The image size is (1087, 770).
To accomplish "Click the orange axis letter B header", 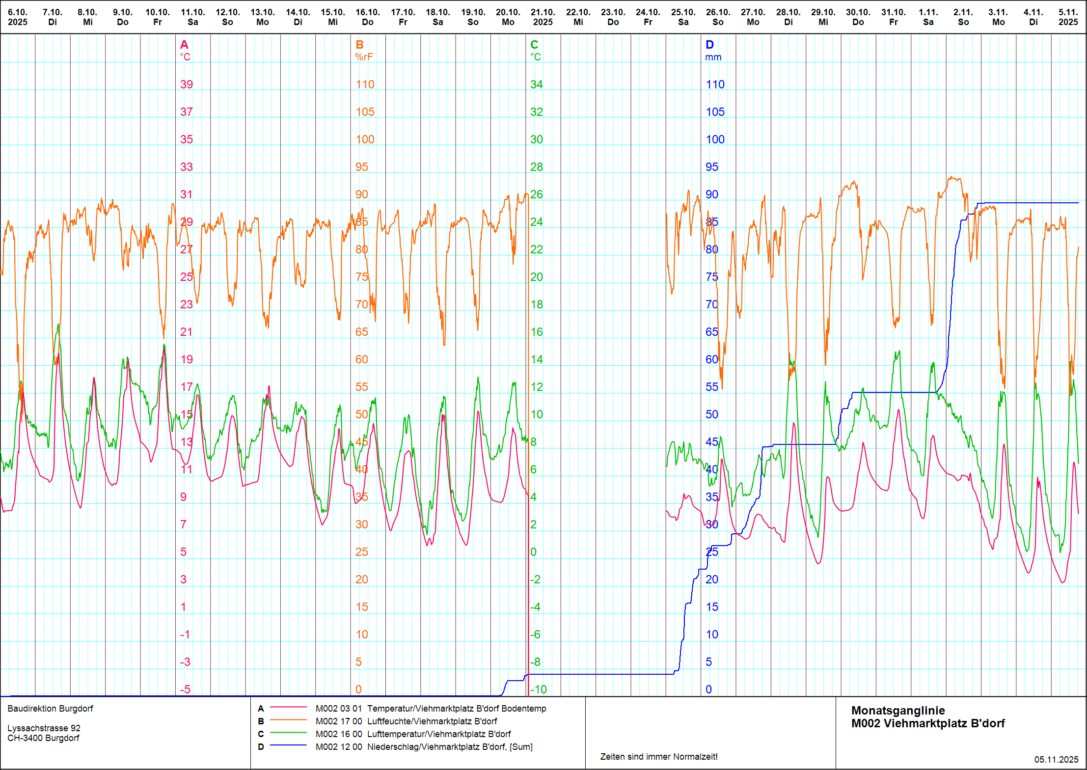I will [x=359, y=45].
